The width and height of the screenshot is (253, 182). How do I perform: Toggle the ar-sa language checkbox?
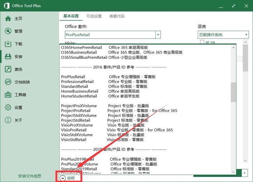point(202,42)
